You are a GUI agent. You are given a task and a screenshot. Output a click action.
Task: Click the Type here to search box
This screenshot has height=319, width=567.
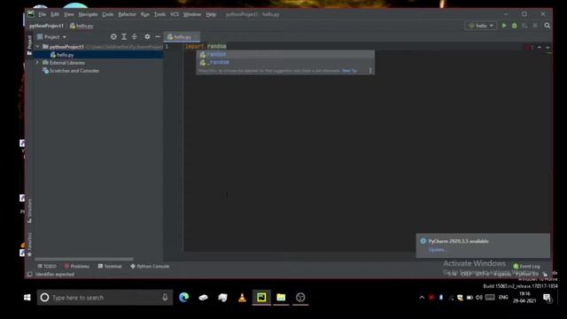pyautogui.click(x=105, y=298)
